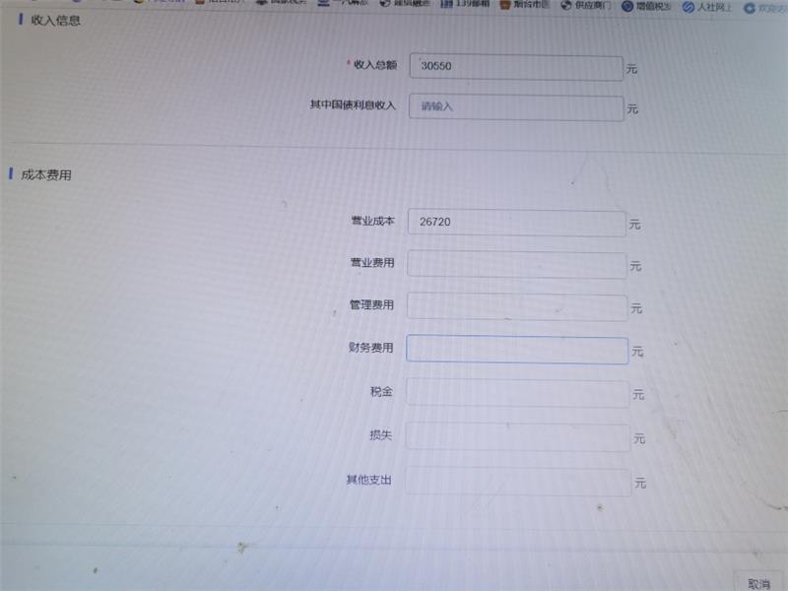Click the 成本费用 section heading
The width and height of the screenshot is (788, 591).
click(x=46, y=174)
